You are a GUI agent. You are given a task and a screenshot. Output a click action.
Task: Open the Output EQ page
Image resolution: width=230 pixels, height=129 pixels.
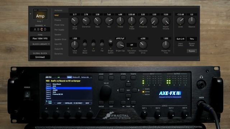click(59, 49)
